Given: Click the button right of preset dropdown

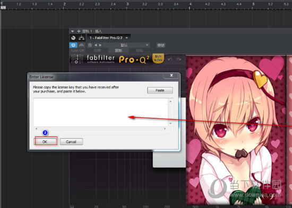Looking at the screenshot, I should (161, 45).
